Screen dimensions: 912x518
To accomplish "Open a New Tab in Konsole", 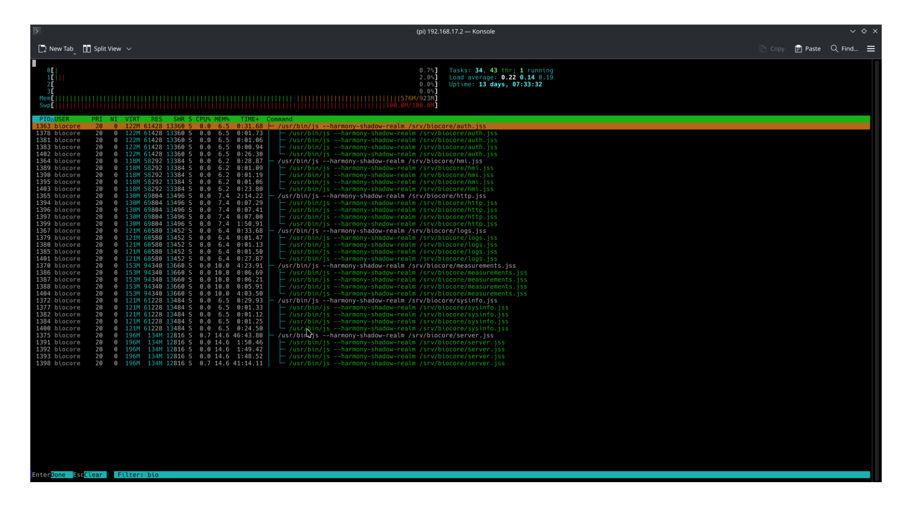I will point(56,49).
